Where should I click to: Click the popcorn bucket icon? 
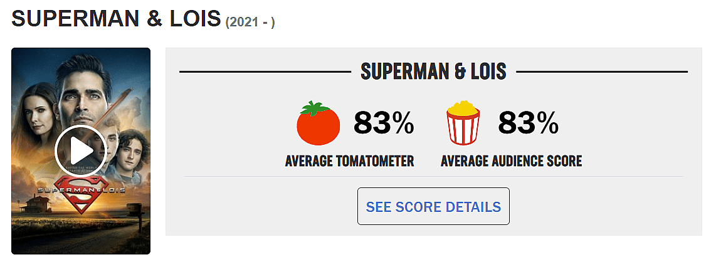(463, 123)
